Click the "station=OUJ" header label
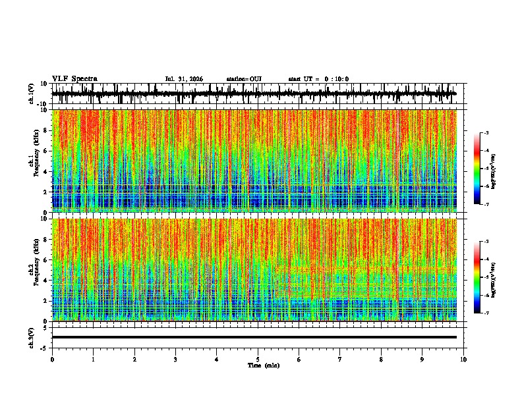Image resolution: width=522 pixels, height=403 pixels. point(244,79)
